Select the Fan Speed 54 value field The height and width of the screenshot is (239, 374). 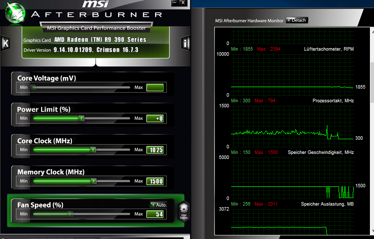coord(155,214)
